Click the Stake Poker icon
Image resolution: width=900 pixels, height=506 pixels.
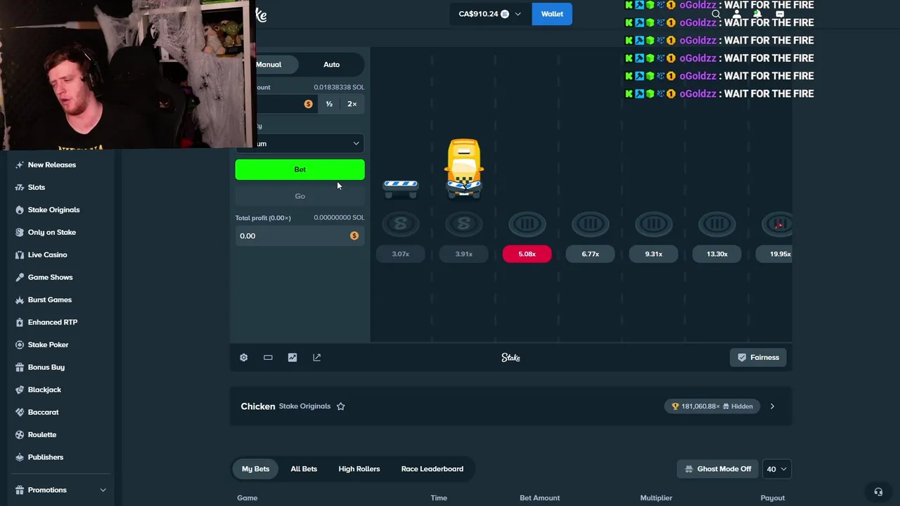tap(20, 344)
